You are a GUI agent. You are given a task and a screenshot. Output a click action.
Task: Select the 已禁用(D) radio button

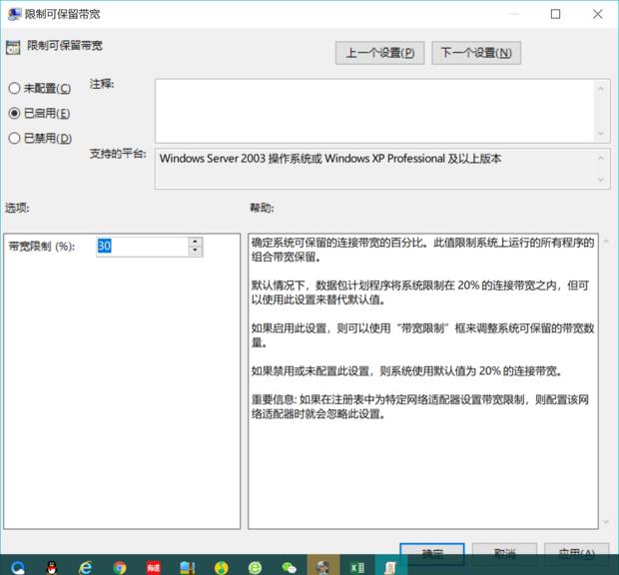[40, 138]
